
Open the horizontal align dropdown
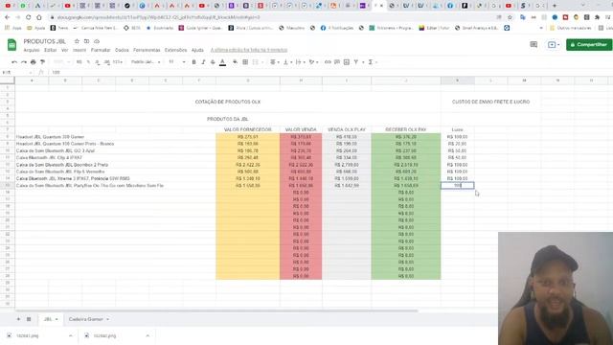coord(274,62)
